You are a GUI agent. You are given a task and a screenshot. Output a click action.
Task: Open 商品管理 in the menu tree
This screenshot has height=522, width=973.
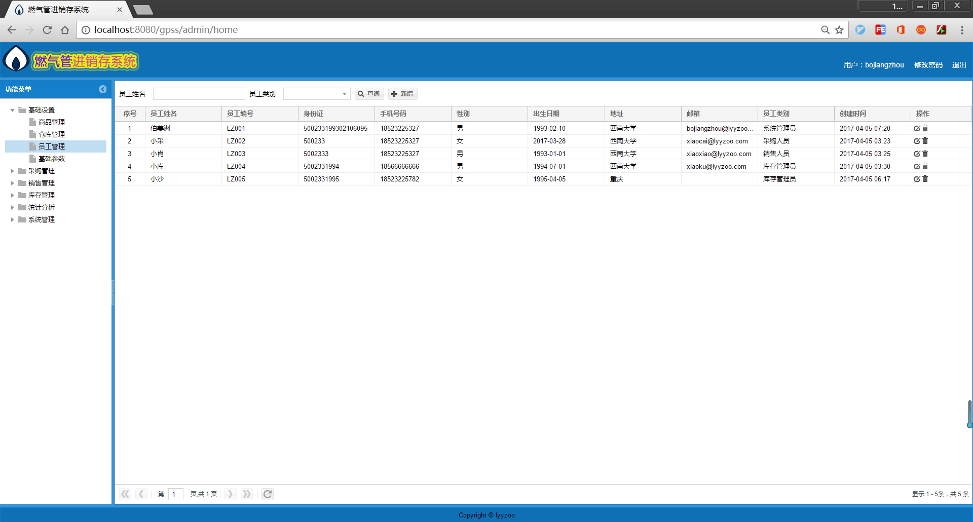pyautogui.click(x=52, y=122)
